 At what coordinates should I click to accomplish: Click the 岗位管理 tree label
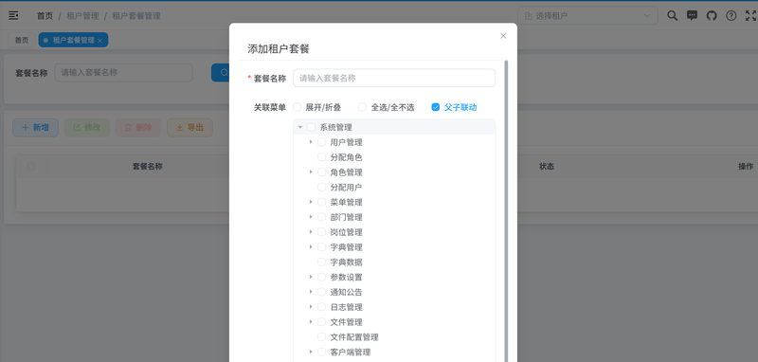point(346,232)
